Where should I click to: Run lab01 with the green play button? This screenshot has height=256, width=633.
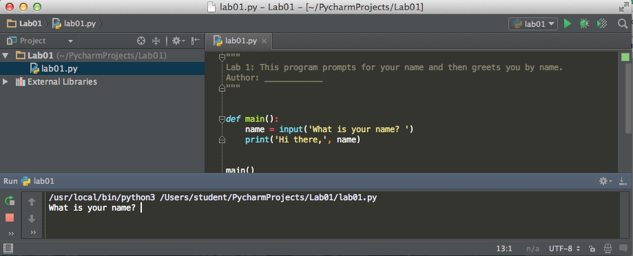pyautogui.click(x=567, y=24)
